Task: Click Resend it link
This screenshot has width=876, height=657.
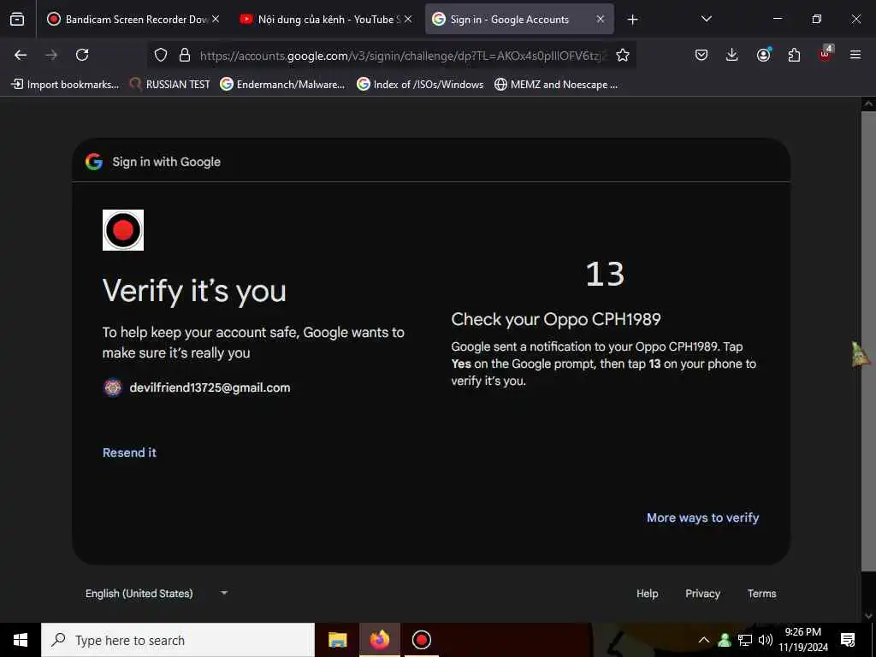Action: coord(130,453)
